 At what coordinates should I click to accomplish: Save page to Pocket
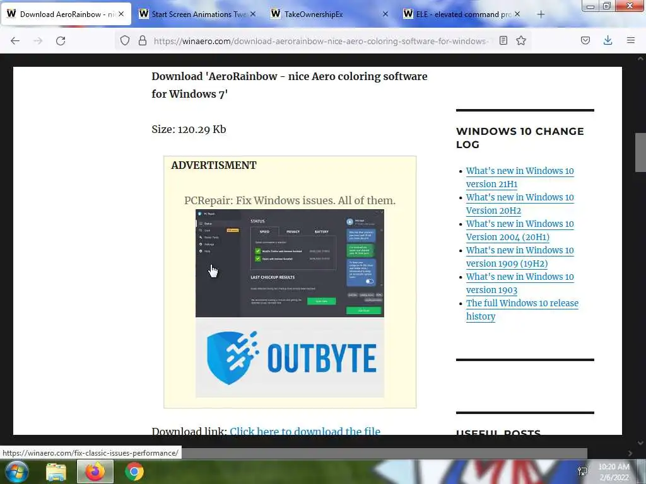(x=585, y=40)
